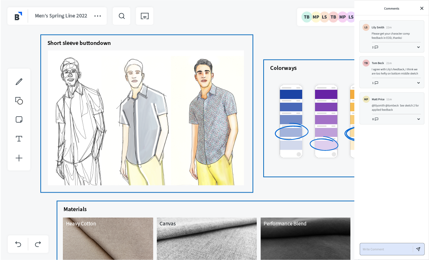The width and height of the screenshot is (429, 260).
Task: Select the rough pencil sketch figure
Action: click(80, 121)
